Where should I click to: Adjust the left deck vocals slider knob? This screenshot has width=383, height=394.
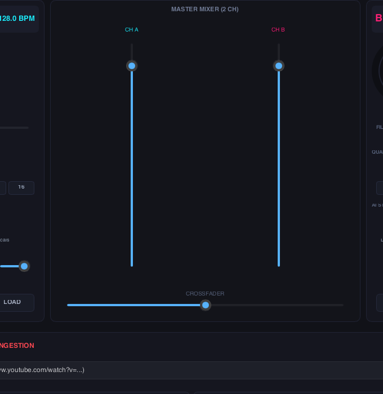[24, 266]
